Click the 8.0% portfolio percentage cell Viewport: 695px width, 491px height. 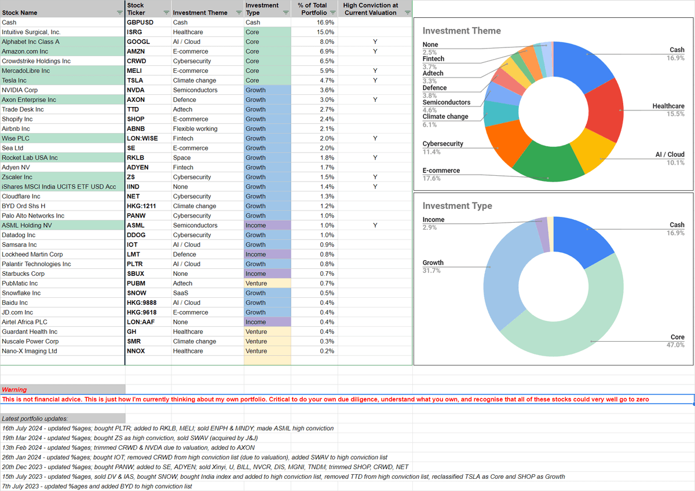[313, 42]
